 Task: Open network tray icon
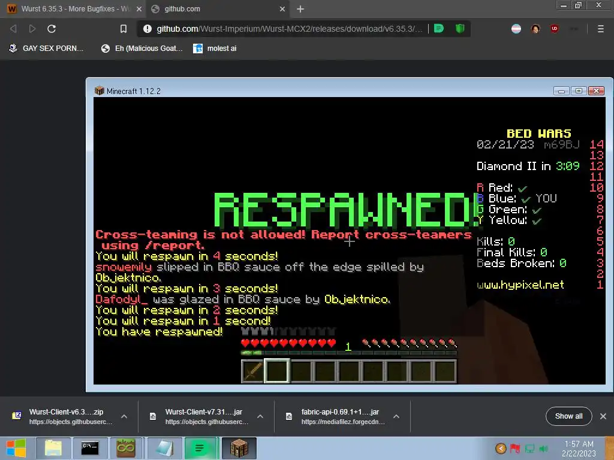[530, 448]
